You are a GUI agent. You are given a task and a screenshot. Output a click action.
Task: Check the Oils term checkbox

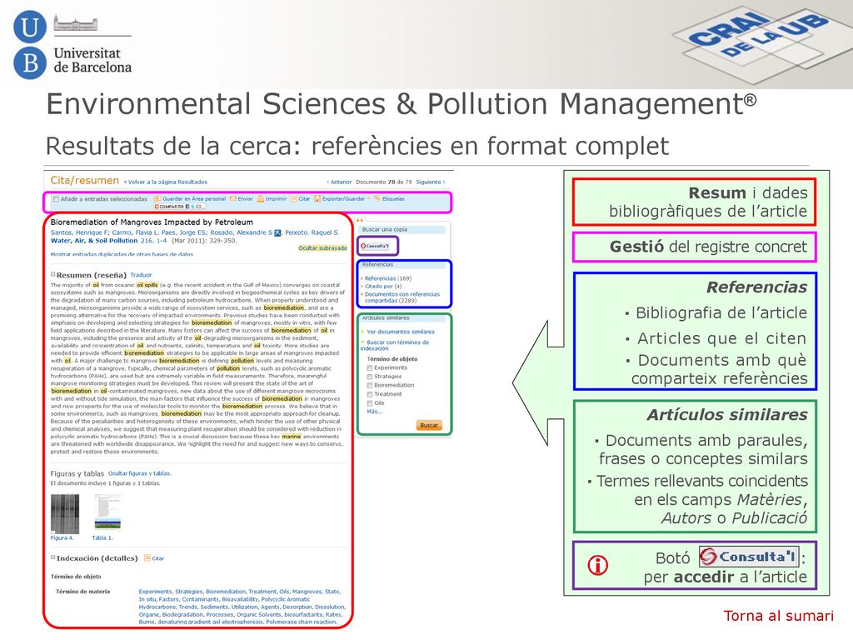click(x=370, y=403)
